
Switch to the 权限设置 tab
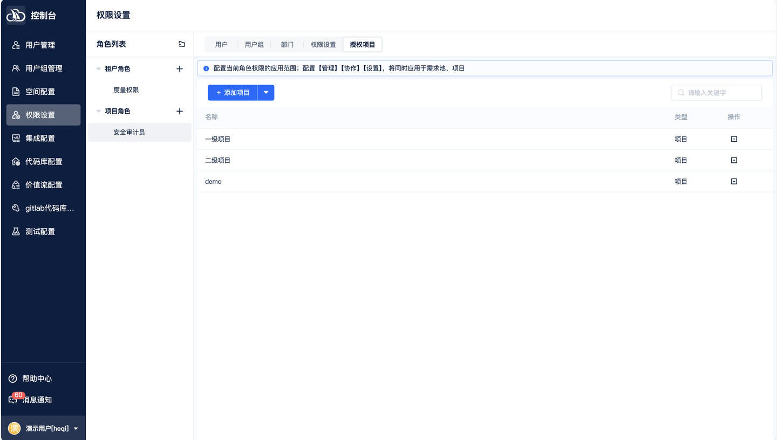[x=323, y=45]
